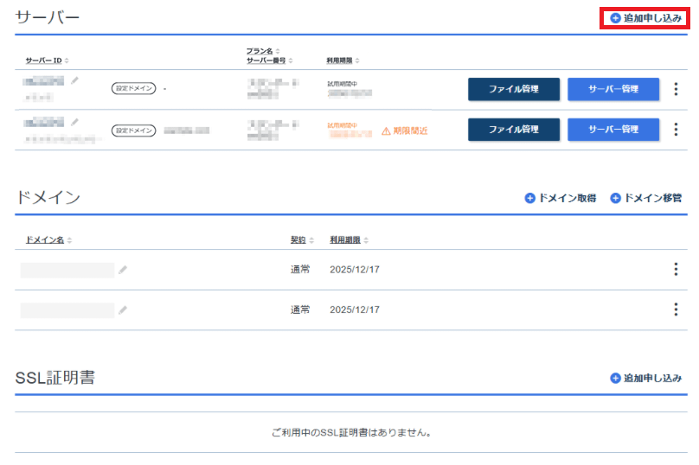The width and height of the screenshot is (699, 465).
Task: Click 追加申し込み in the サーバー section
Action: (645, 18)
